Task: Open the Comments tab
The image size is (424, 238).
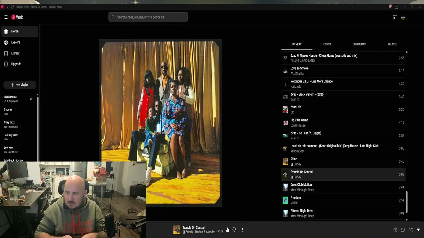Action: pos(359,44)
